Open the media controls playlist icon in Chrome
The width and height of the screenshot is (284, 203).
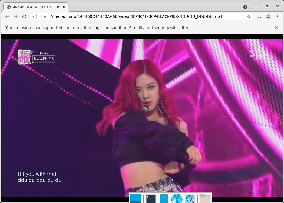[259, 16]
